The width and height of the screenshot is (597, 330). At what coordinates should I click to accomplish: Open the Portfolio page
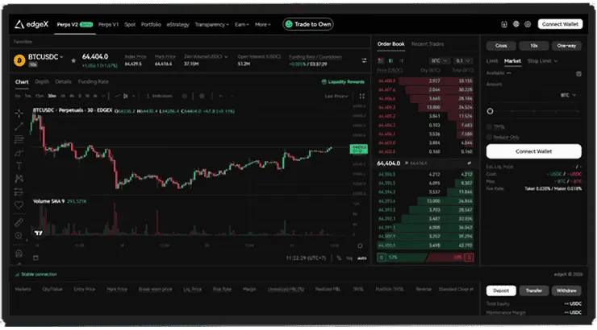151,24
